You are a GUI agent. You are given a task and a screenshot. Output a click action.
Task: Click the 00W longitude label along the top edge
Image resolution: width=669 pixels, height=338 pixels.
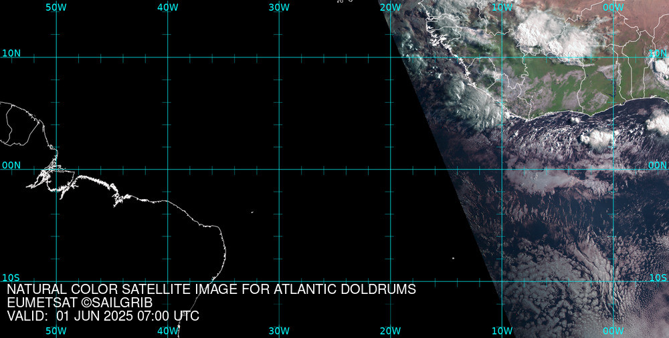point(613,7)
